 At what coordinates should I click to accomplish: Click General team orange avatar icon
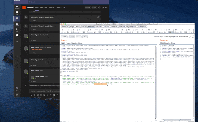click(x=24, y=7)
